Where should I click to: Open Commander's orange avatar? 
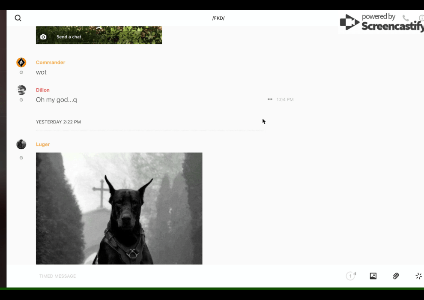tap(21, 63)
